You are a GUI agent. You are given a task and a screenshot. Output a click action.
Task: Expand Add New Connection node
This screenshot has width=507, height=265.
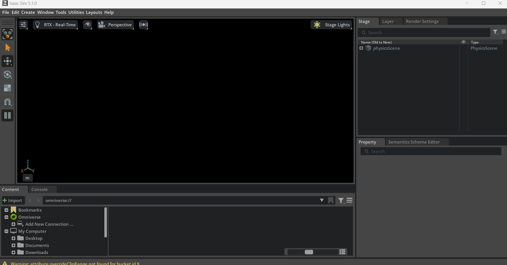[x=13, y=224]
